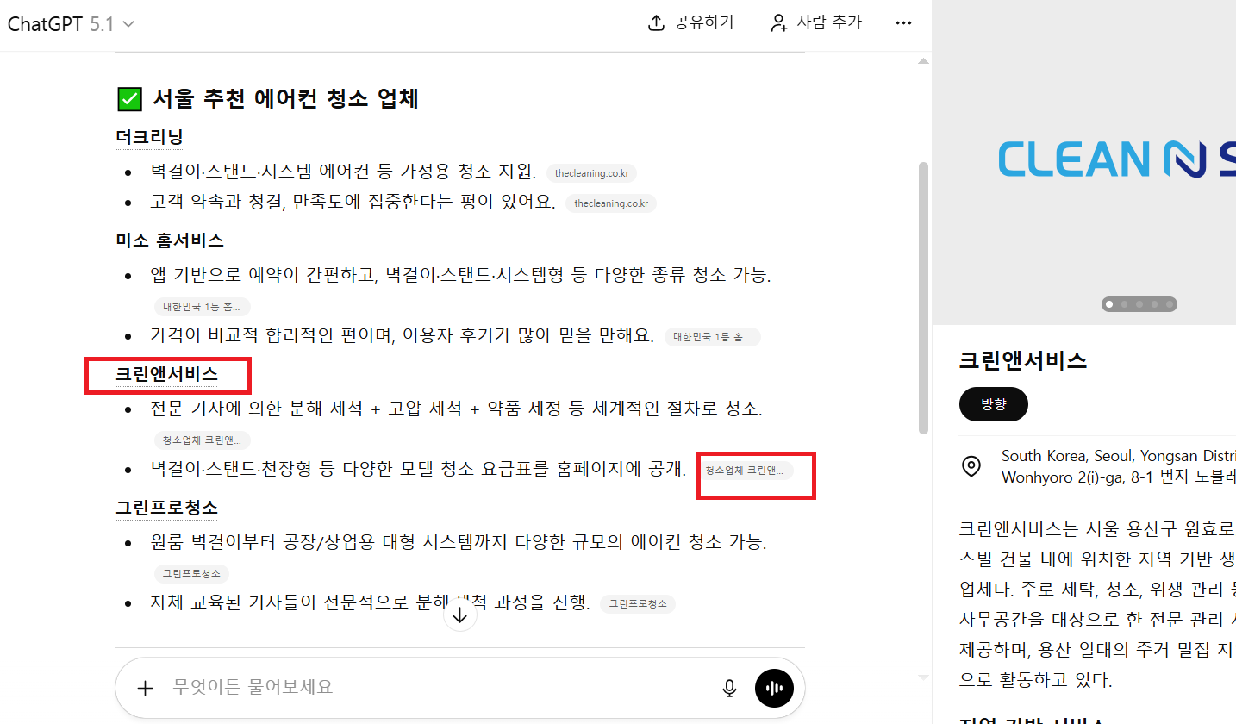Click the 방향 directions button

click(993, 403)
